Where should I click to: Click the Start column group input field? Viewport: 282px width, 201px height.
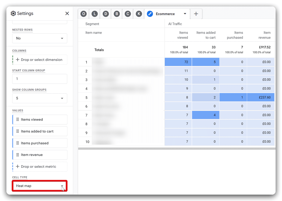click(x=39, y=79)
